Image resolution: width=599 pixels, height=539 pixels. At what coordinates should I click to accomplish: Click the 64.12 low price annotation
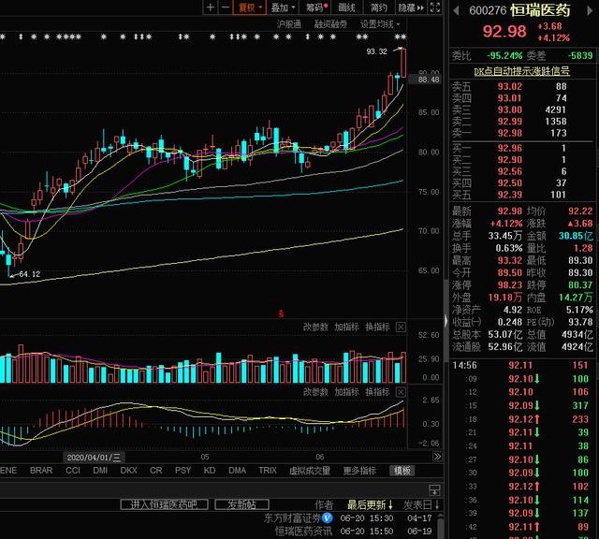coord(29,274)
